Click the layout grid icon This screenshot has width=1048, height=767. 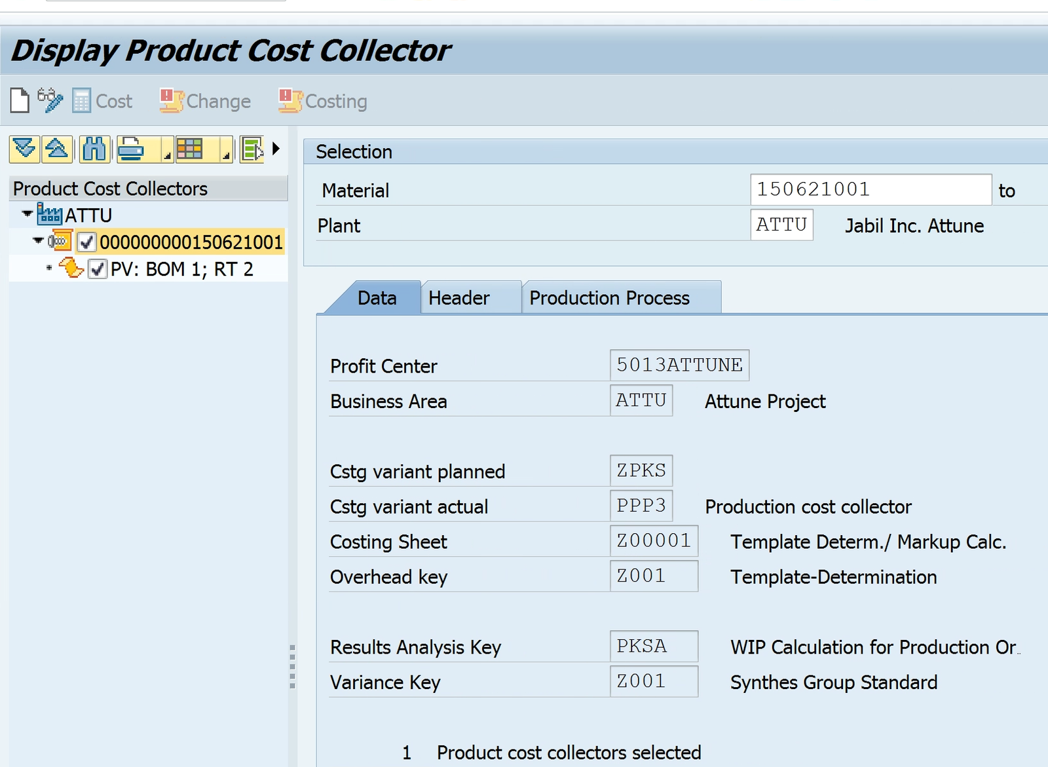tap(190, 149)
